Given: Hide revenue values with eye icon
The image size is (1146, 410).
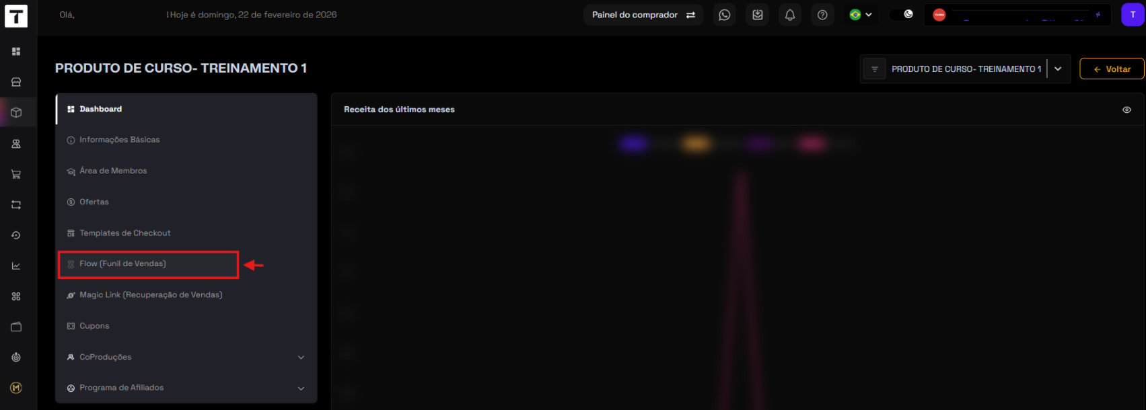Looking at the screenshot, I should tap(1126, 110).
